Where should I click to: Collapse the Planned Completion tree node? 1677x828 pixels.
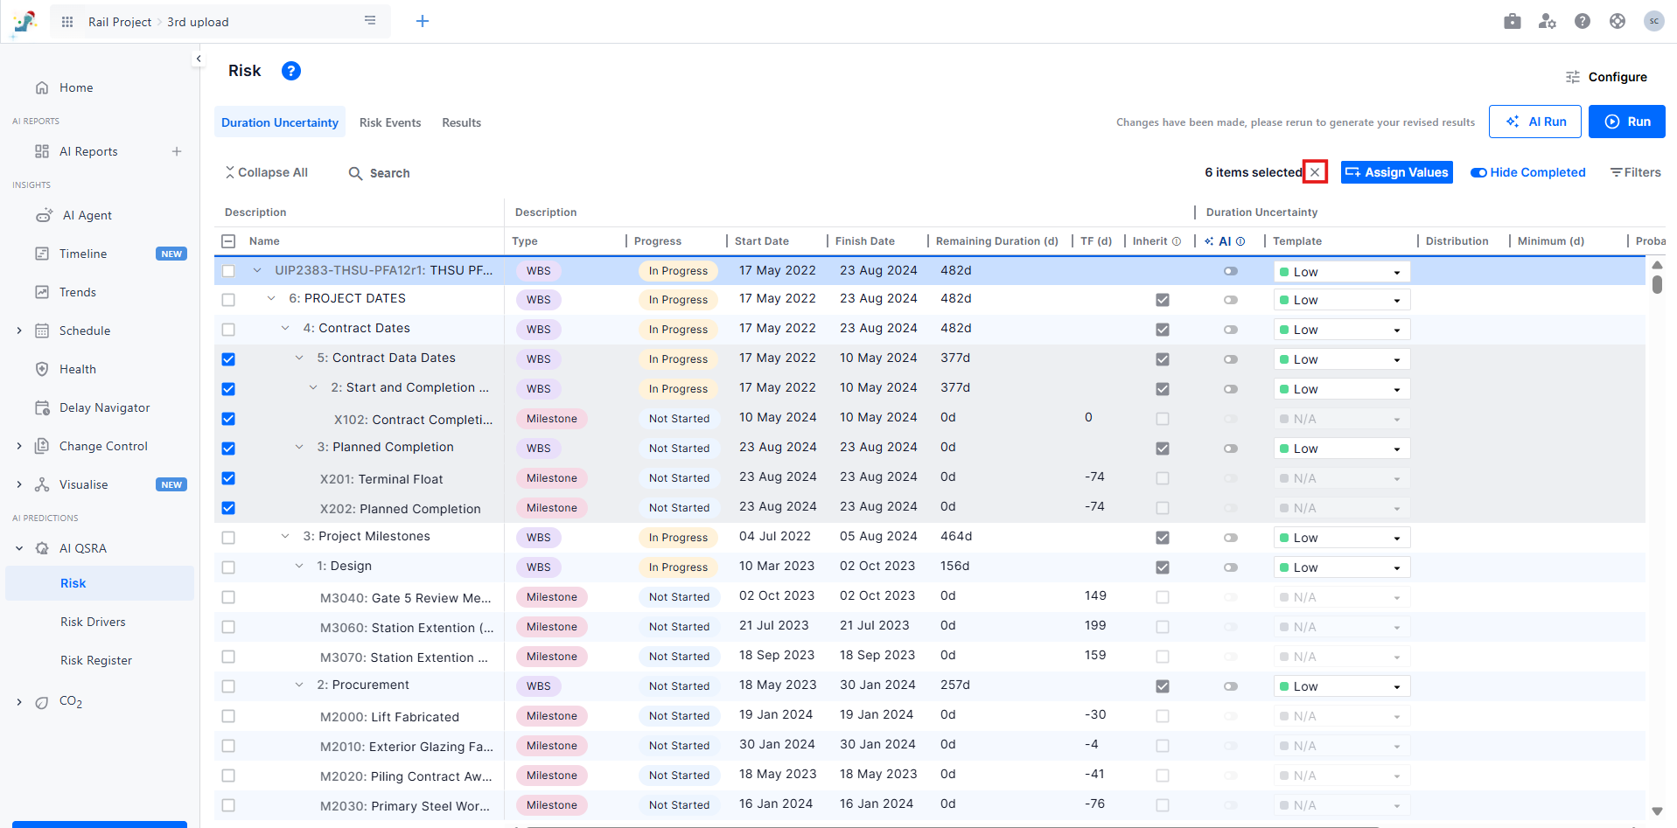click(x=299, y=448)
